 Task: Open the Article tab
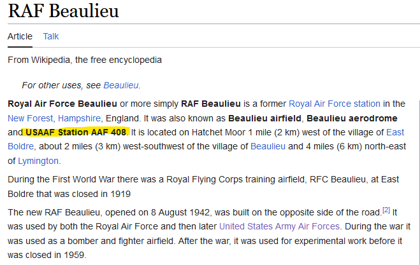tap(20, 36)
